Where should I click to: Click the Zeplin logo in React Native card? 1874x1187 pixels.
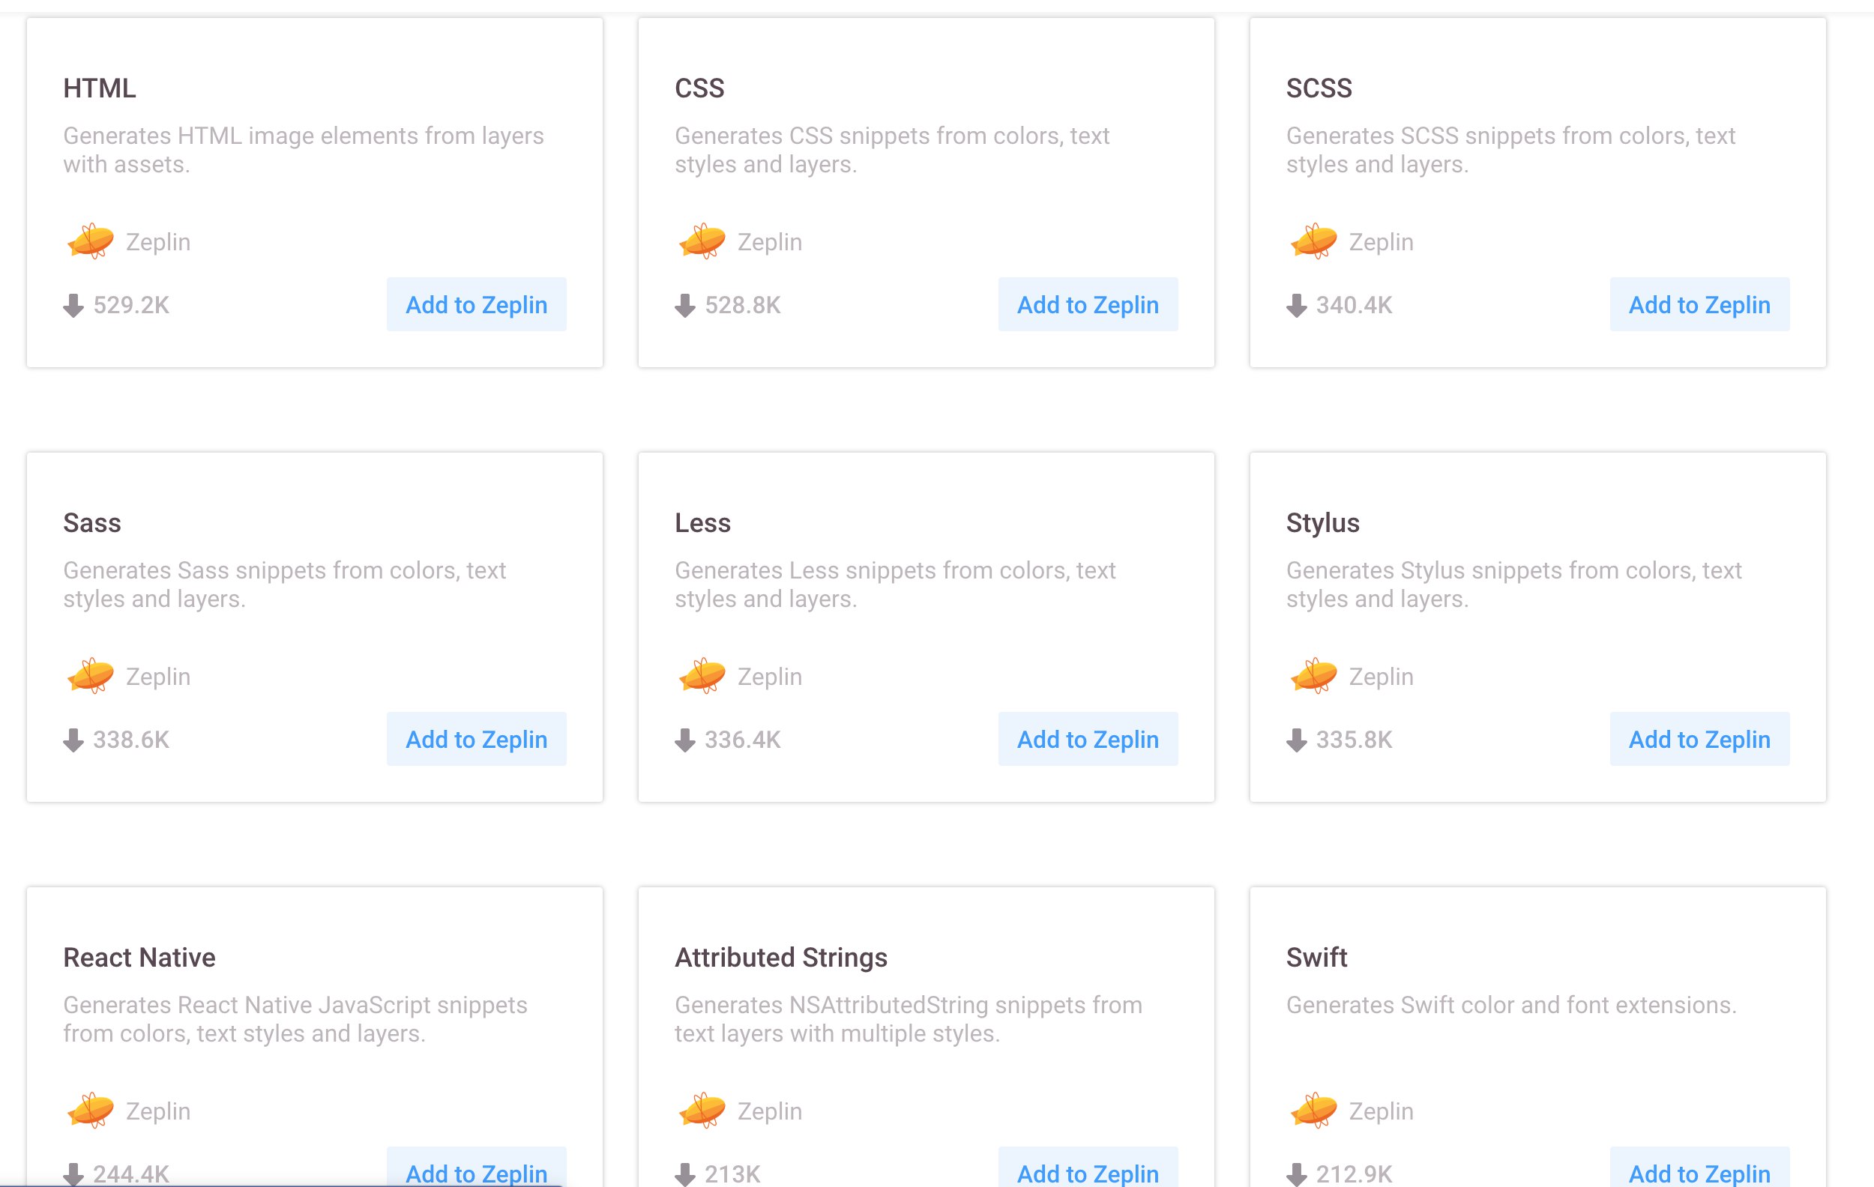(90, 1111)
